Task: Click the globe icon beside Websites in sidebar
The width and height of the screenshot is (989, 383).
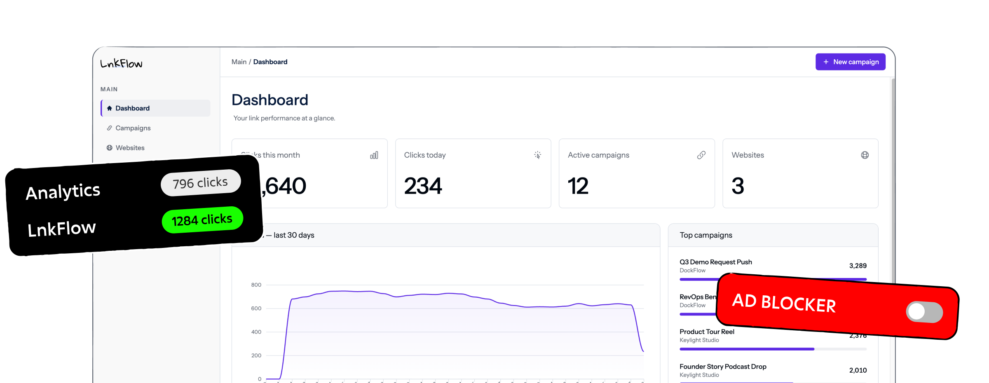Action: pos(110,148)
